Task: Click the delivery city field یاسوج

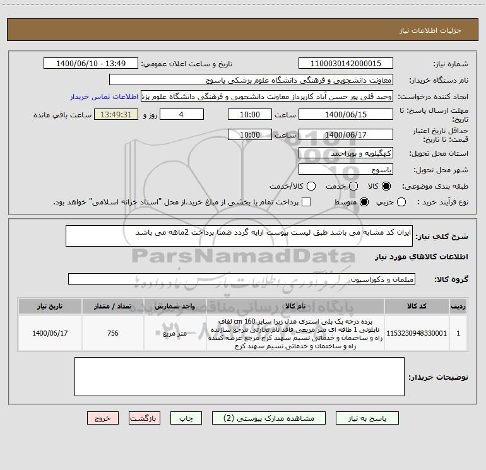Action: click(346, 170)
